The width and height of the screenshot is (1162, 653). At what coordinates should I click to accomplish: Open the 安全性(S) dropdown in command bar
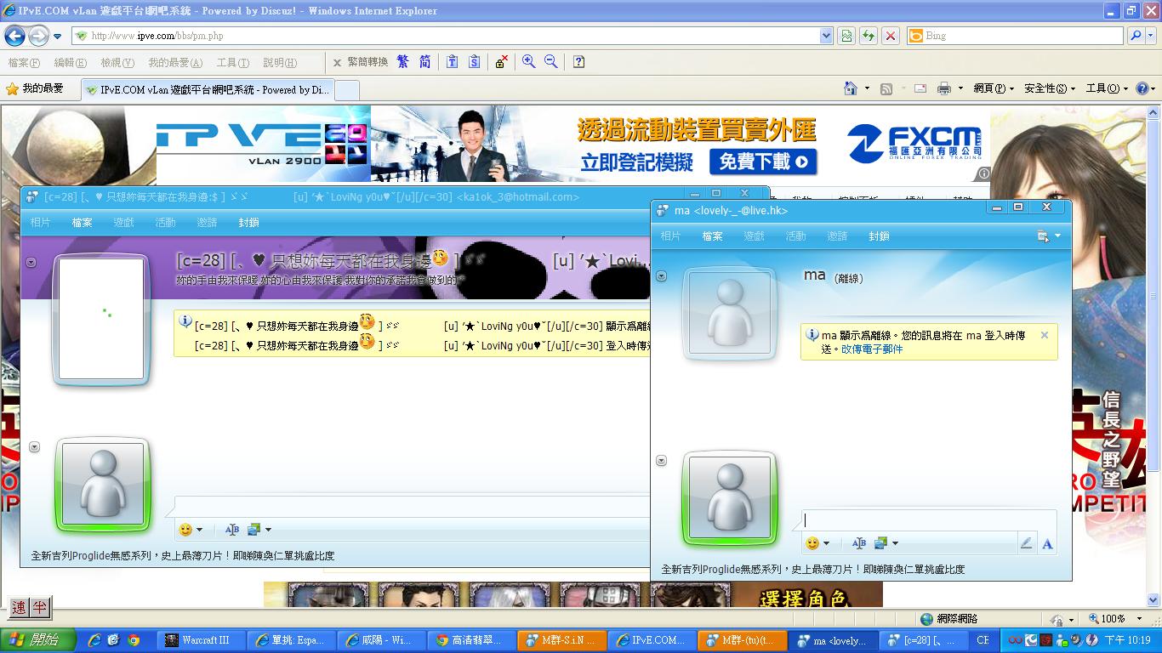1049,88
